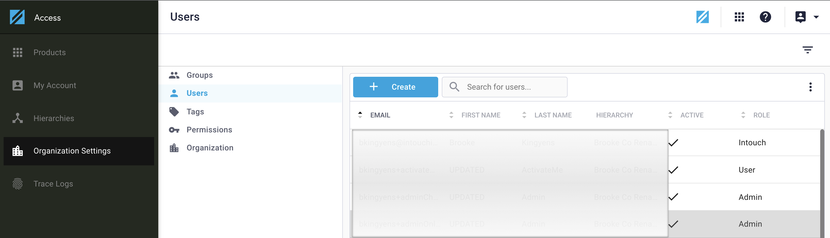The height and width of the screenshot is (238, 830).
Task: Click the Users person icon
Action: (x=174, y=93)
